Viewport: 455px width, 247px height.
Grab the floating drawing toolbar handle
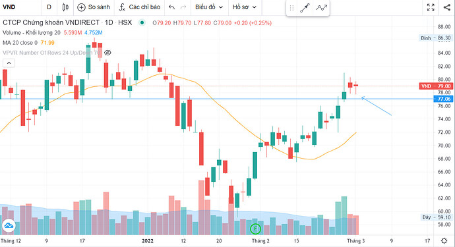pyautogui.click(x=291, y=8)
